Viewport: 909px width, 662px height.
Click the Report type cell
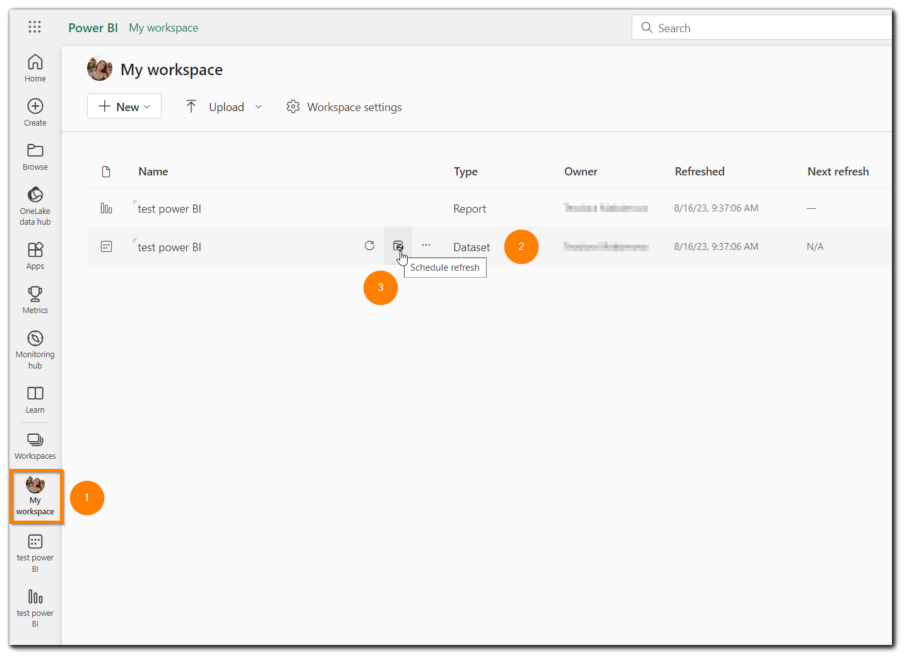470,209
